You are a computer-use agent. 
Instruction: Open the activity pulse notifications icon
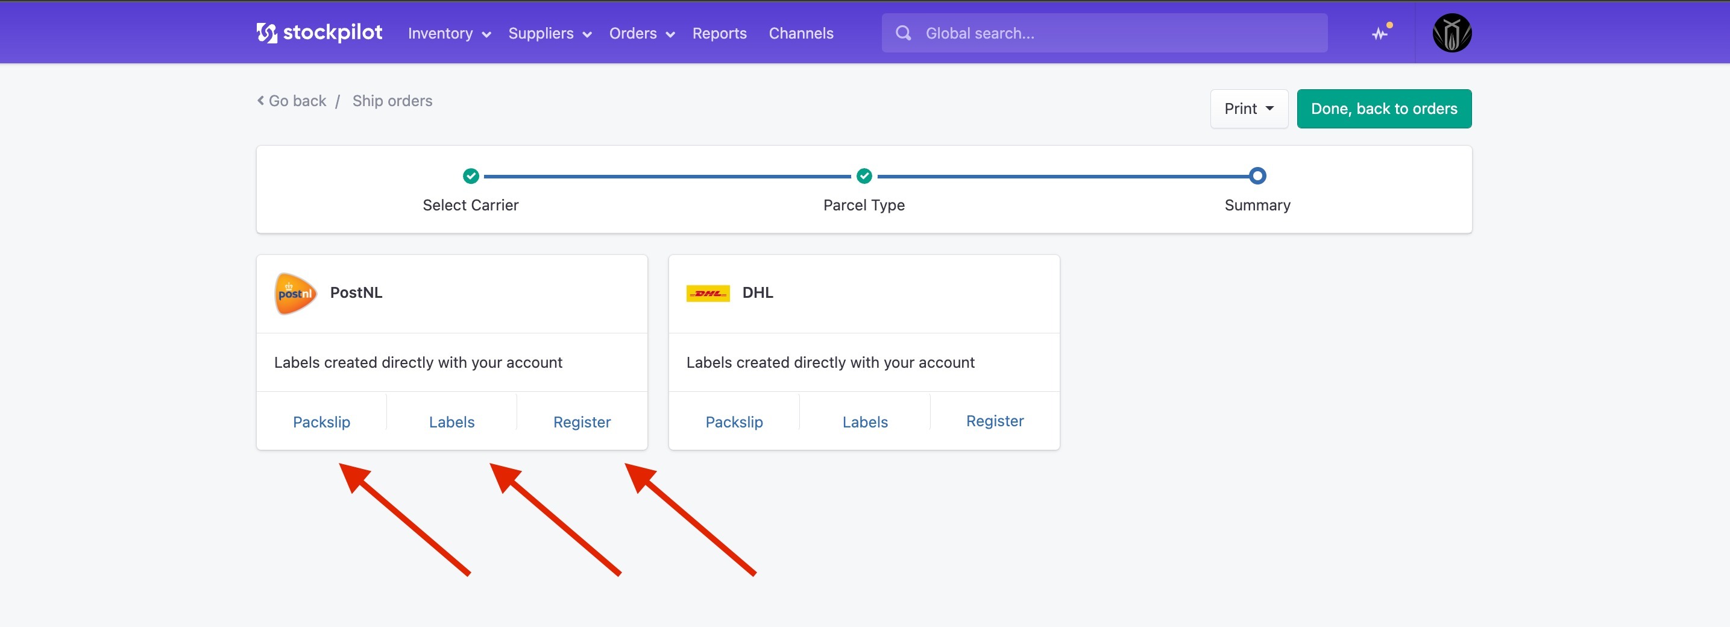pos(1381,33)
